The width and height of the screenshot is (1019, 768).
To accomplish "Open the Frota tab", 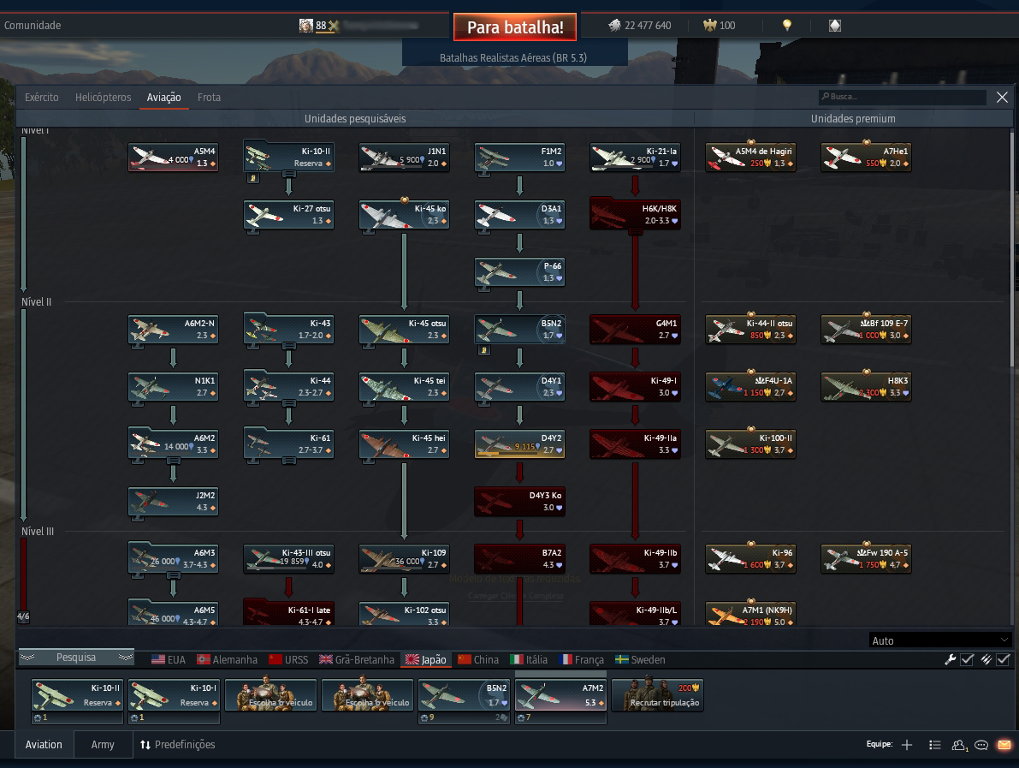I will (x=210, y=97).
